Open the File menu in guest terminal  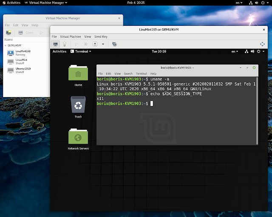point(100,74)
